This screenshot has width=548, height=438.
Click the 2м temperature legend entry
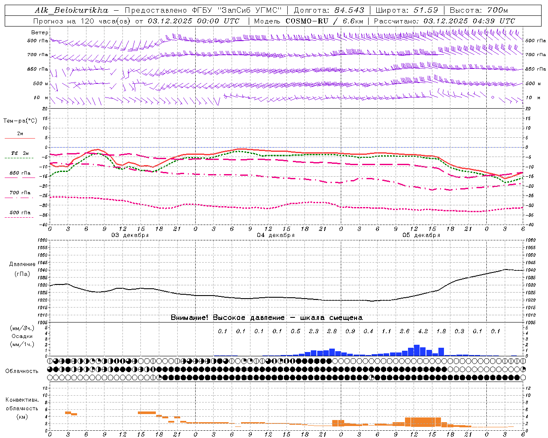[x=20, y=134]
